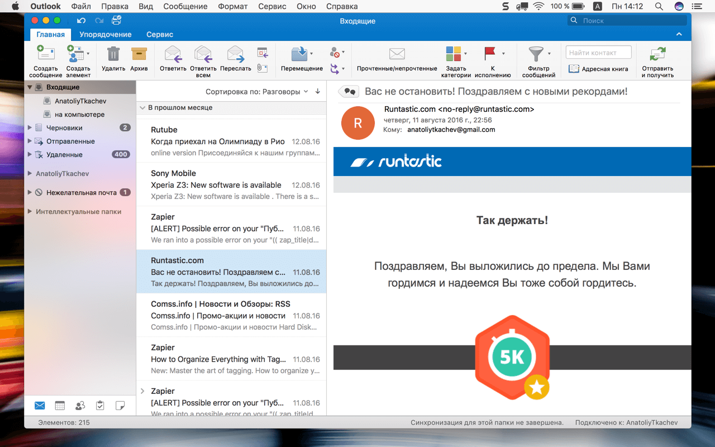The width and height of the screenshot is (715, 447).
Task: Delete message with the trash icon (Удалить)
Action: 113,54
